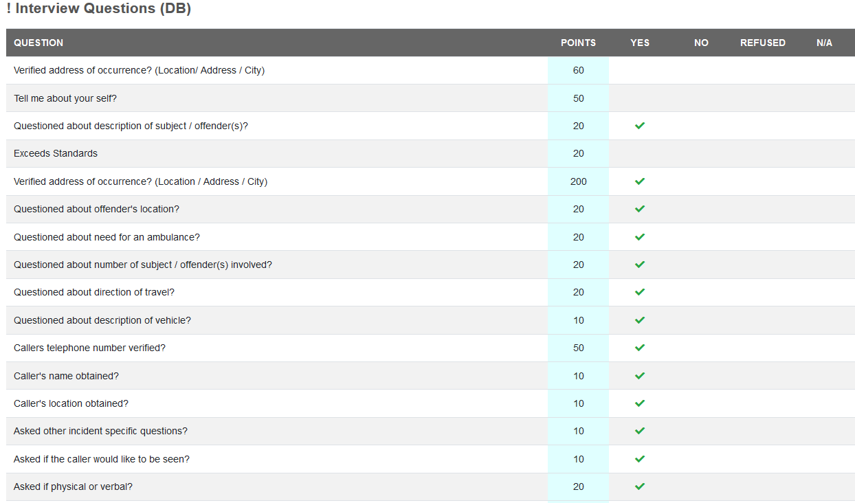Click "Questioned about number of subject / offender(s) involved?"
This screenshot has height=503, width=855.
tap(143, 265)
